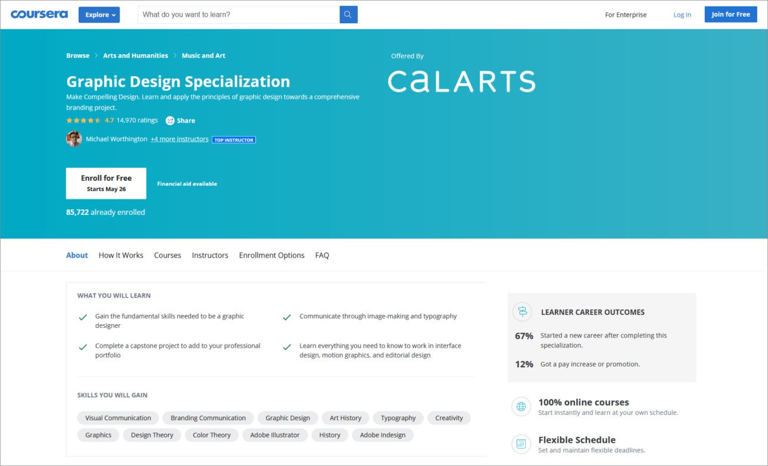Click the 100% online courses globe icon
The width and height of the screenshot is (768, 466).
click(522, 406)
